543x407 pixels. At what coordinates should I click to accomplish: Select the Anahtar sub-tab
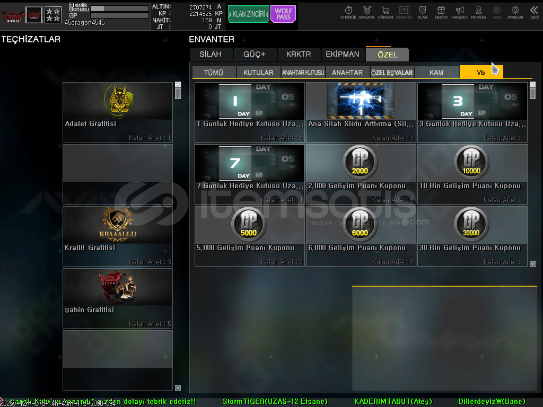point(347,73)
